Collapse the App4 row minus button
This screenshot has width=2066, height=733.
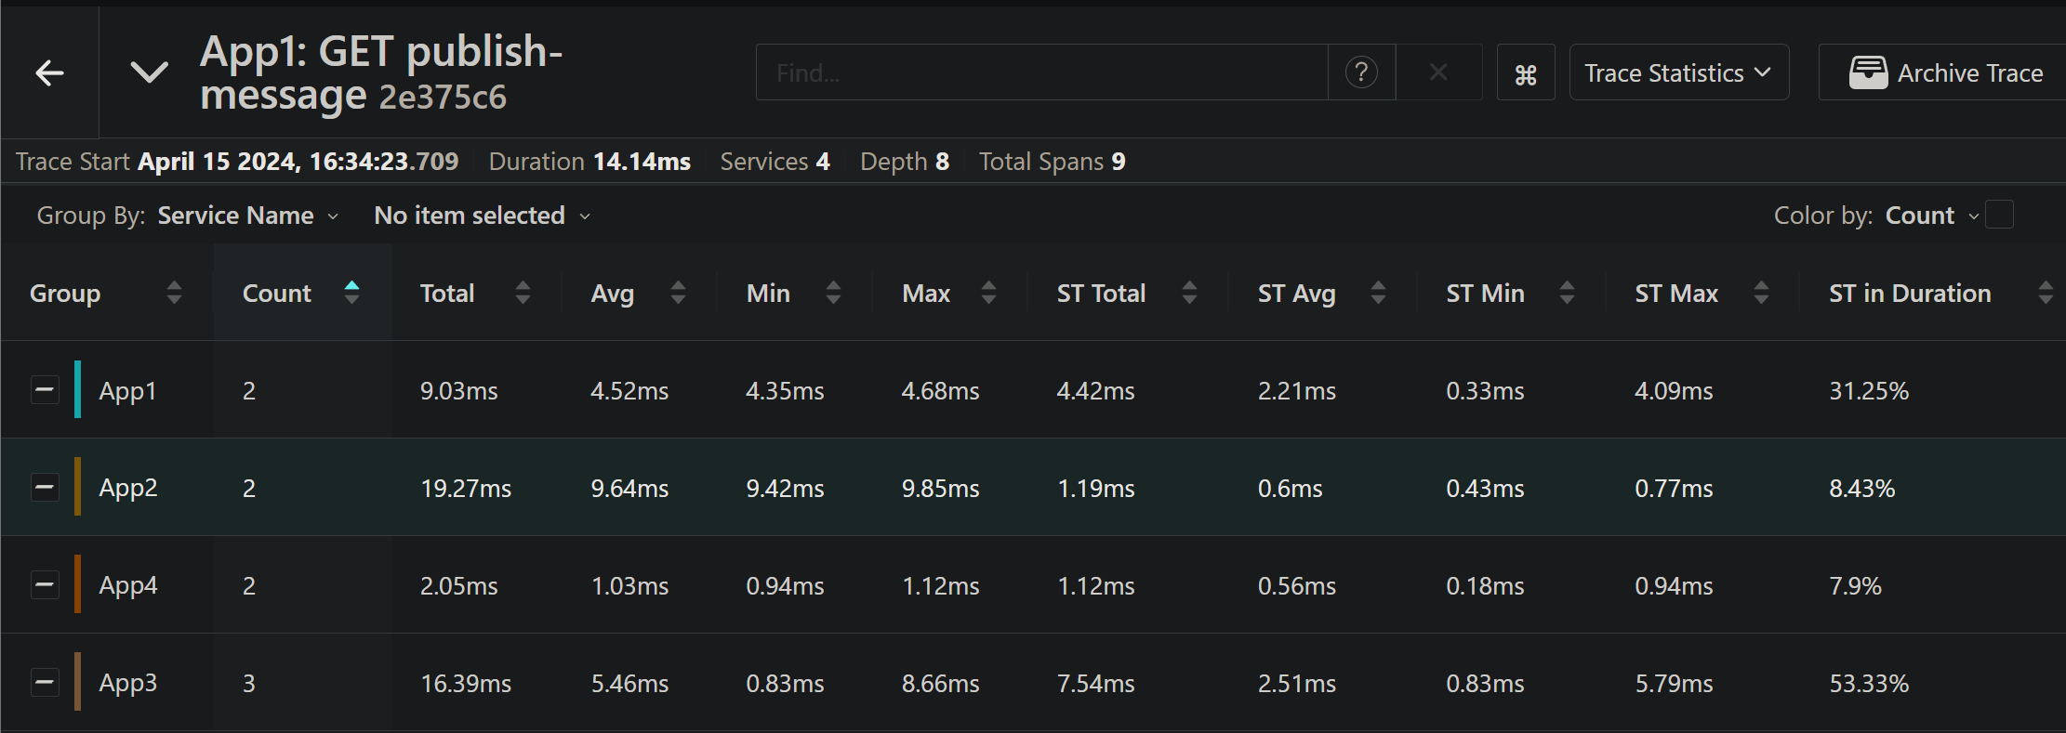click(45, 584)
